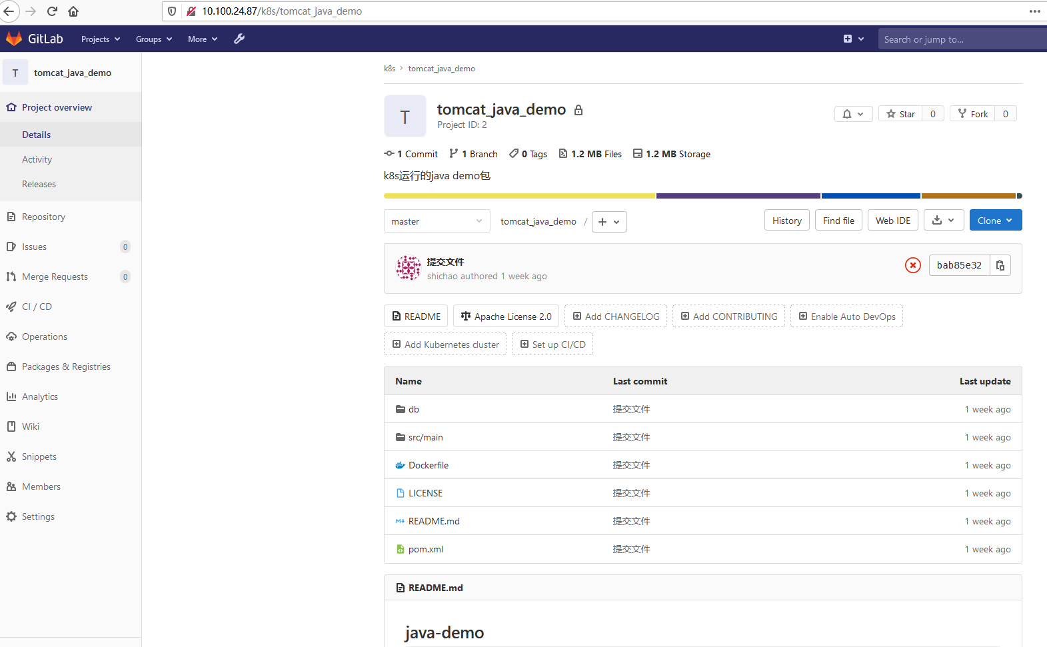The image size is (1047, 647).
Task: Click the tracking protection shield icon
Action: [x=172, y=11]
